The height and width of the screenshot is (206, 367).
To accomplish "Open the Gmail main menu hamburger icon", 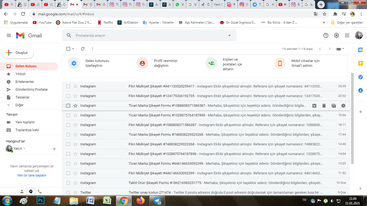I will pos(9,35).
